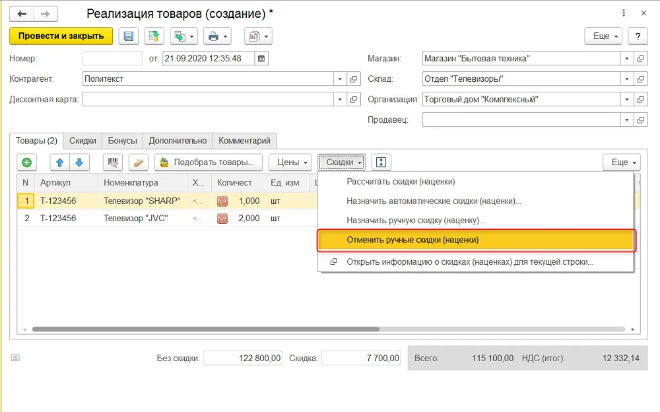
Task: Click the Номер input field
Action: (112, 59)
